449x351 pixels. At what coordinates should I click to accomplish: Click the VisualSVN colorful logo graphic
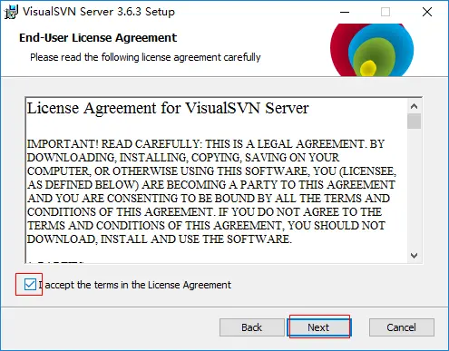point(372,50)
